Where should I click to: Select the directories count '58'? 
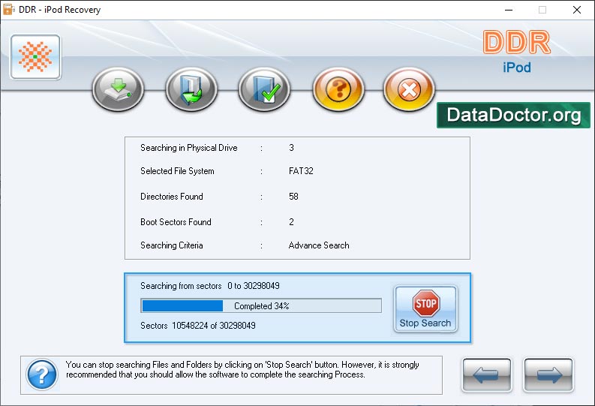[x=293, y=197]
